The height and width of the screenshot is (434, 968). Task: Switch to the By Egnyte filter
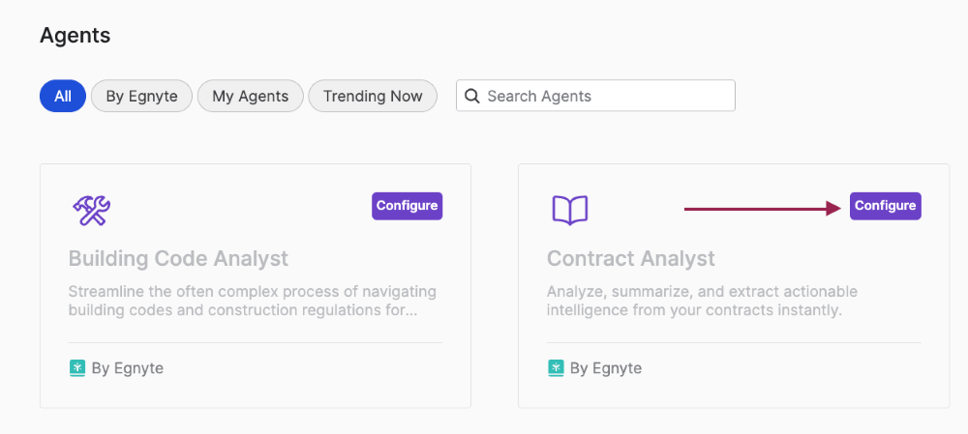(x=141, y=96)
